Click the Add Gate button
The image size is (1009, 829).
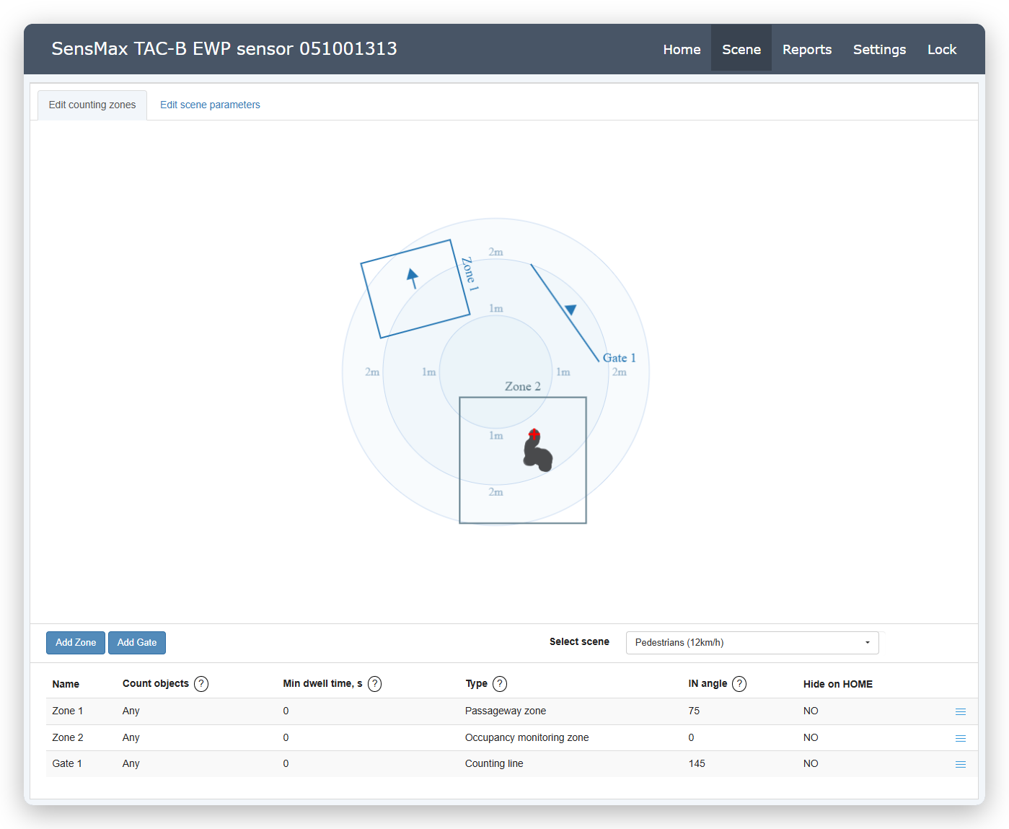tap(137, 643)
